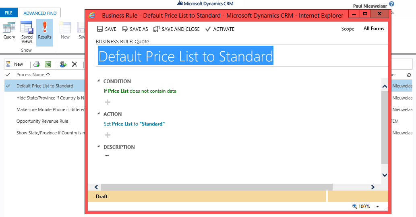Toggle the select-all checkmark in grid header
The height and width of the screenshot is (217, 416).
(8, 75)
